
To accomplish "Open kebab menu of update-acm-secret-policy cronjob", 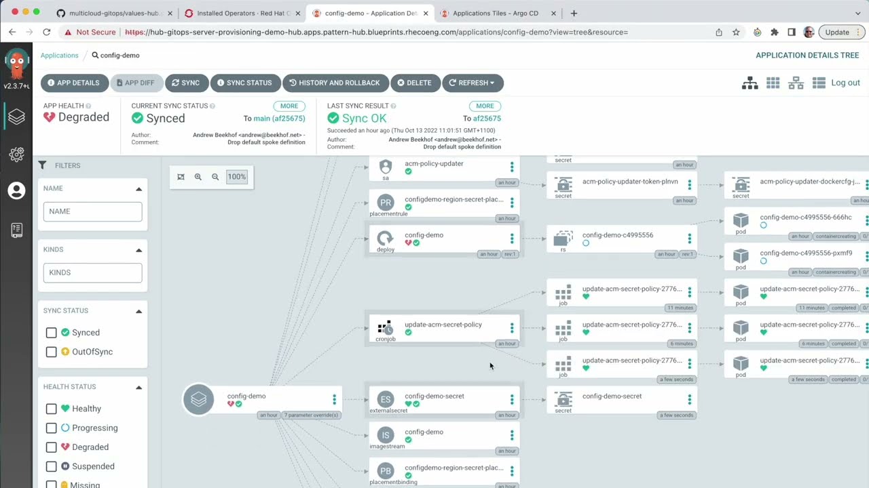I will click(x=512, y=328).
